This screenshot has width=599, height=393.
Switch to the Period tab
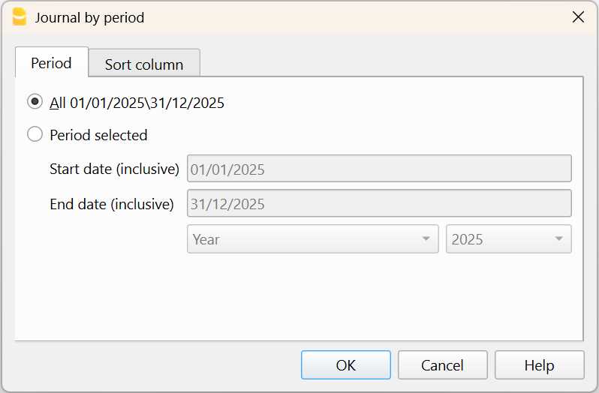(51, 63)
